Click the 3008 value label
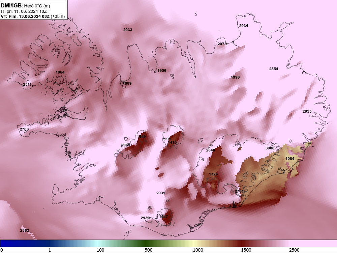Viewport: 337px width, 253px height. pyautogui.click(x=270, y=148)
